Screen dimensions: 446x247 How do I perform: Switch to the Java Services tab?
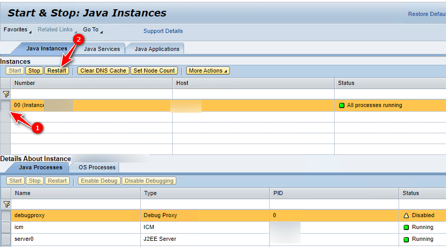tap(102, 49)
